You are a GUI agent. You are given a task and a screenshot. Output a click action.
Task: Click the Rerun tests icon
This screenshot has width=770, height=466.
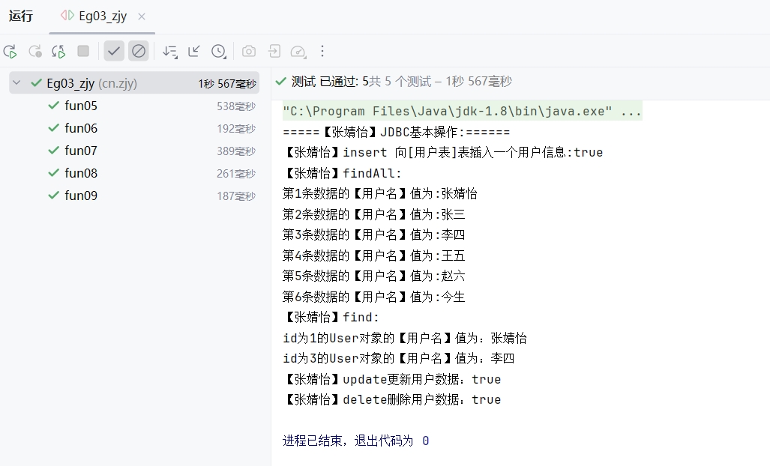[x=10, y=51]
